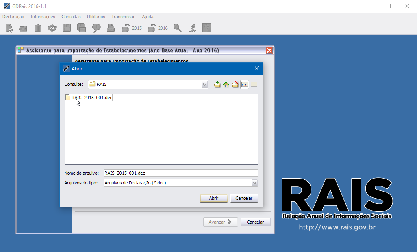
Task: Click the help question mark icon
Action: pyautogui.click(x=206, y=28)
